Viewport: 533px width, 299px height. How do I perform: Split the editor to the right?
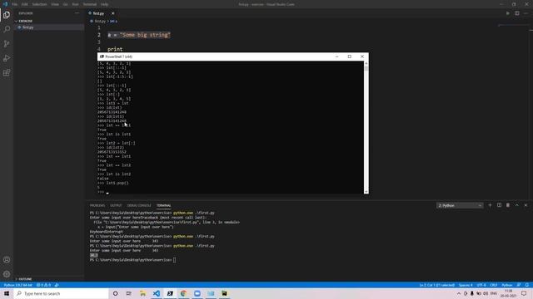[516, 13]
